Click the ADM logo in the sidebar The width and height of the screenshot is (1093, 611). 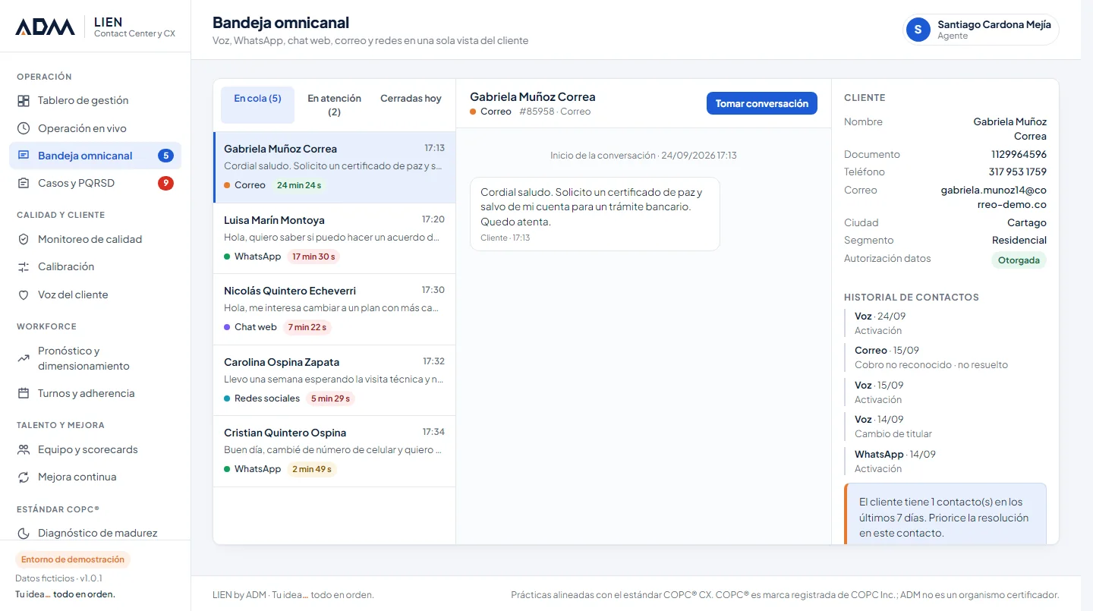pyautogui.click(x=45, y=27)
